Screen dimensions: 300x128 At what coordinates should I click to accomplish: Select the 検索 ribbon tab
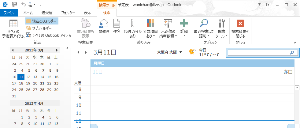point(106,13)
